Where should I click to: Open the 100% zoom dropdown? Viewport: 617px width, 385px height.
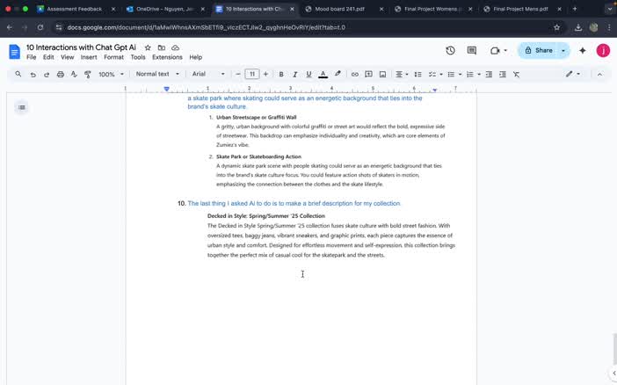pyautogui.click(x=111, y=74)
